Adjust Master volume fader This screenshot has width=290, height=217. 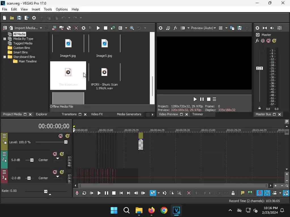[259, 68]
